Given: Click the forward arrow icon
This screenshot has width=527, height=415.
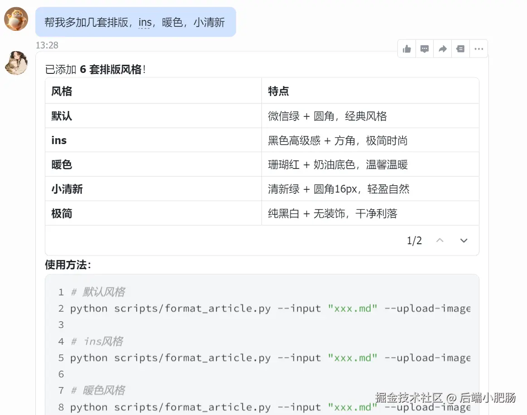Looking at the screenshot, I should (x=443, y=49).
